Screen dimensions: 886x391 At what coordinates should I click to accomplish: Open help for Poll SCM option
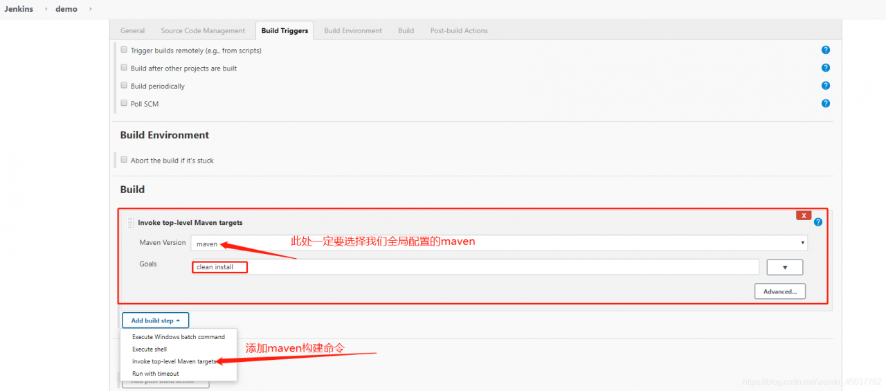(x=825, y=103)
